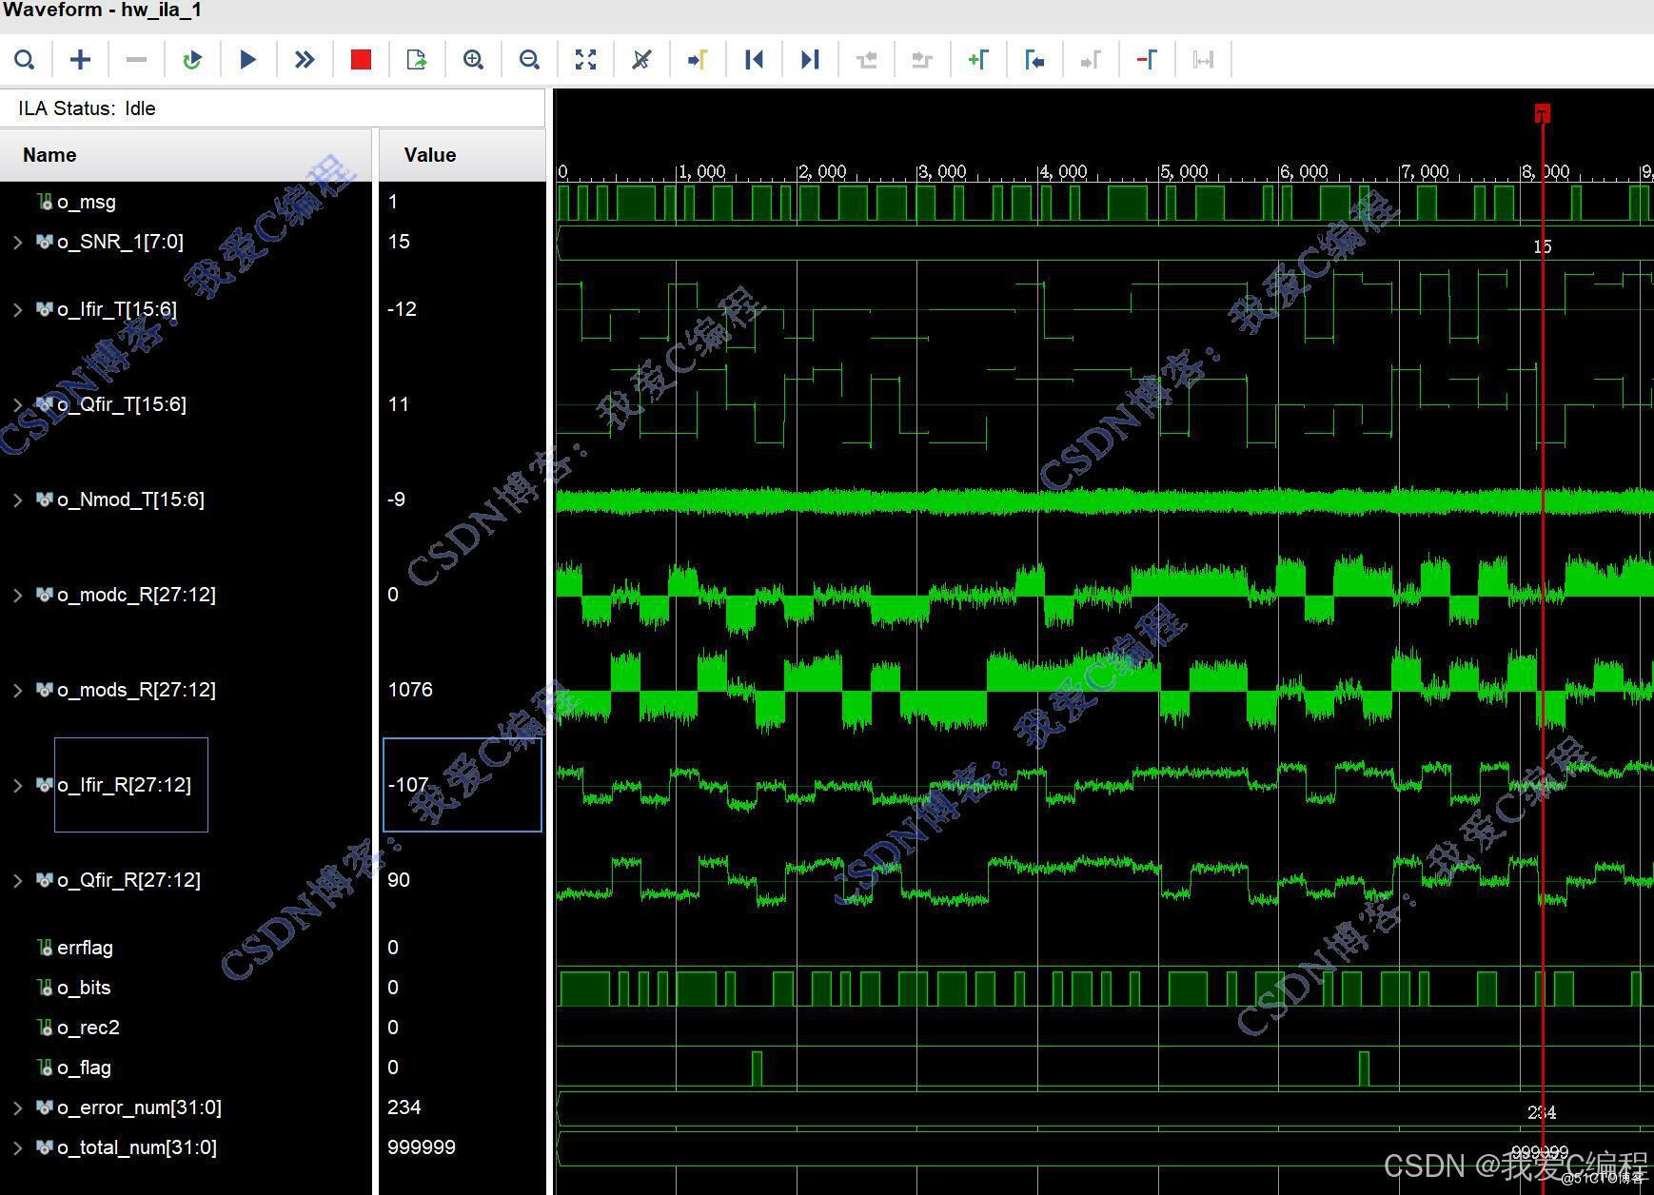
Task: Click the Add probe plus icon
Action: click(81, 60)
